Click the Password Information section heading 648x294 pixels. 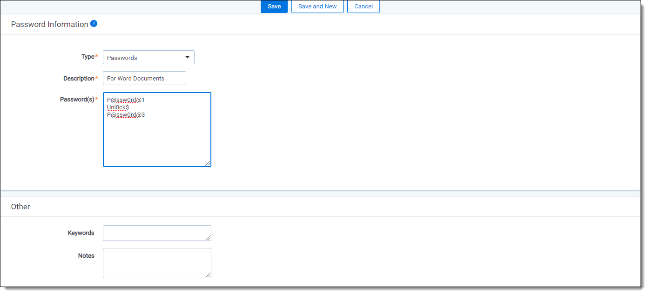click(49, 24)
